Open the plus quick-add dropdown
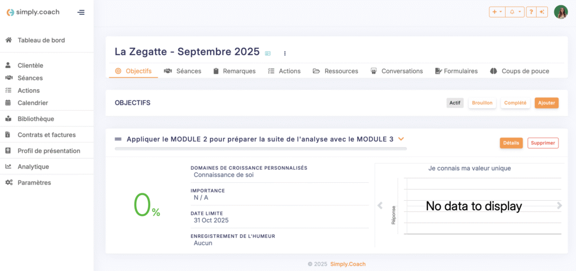 [497, 12]
